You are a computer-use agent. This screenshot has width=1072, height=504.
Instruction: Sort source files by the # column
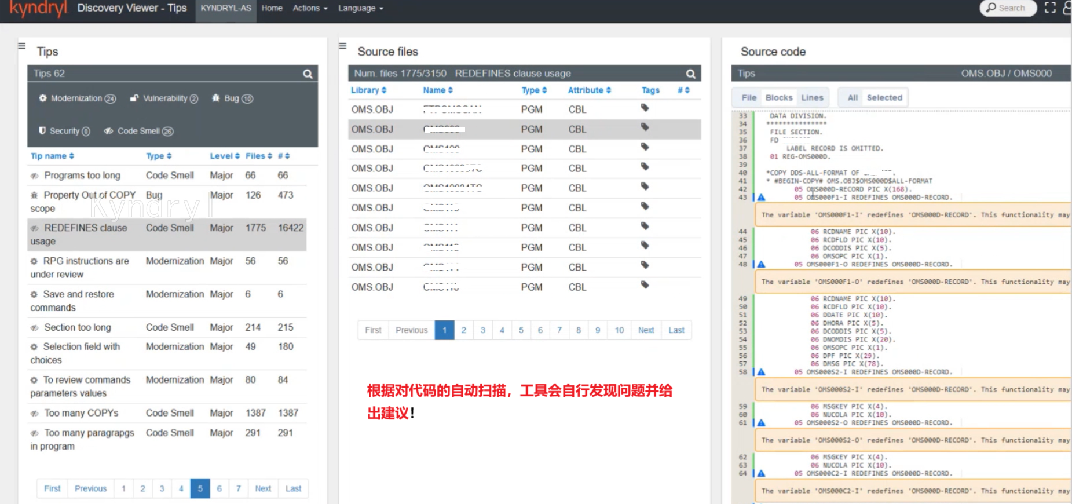click(x=683, y=90)
